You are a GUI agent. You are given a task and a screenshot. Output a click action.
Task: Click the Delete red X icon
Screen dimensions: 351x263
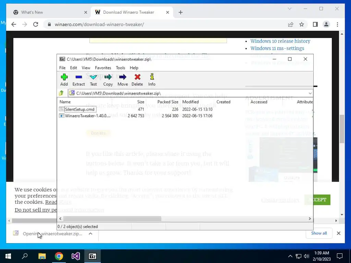[137, 80]
